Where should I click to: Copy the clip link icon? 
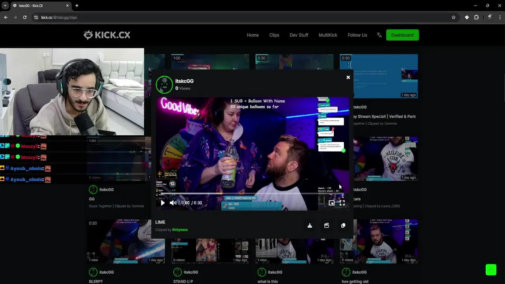pyautogui.click(x=343, y=225)
